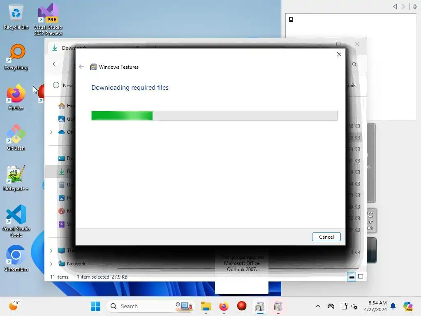
Task: Open Firefox from taskbar
Action: click(x=224, y=306)
